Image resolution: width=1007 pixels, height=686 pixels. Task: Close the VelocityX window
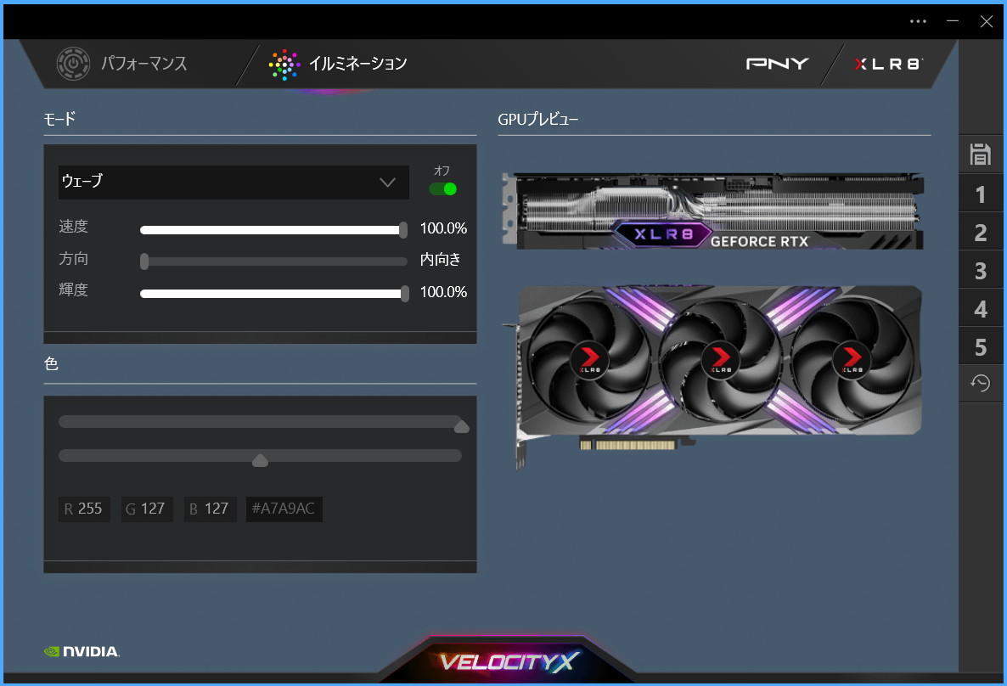(x=987, y=21)
